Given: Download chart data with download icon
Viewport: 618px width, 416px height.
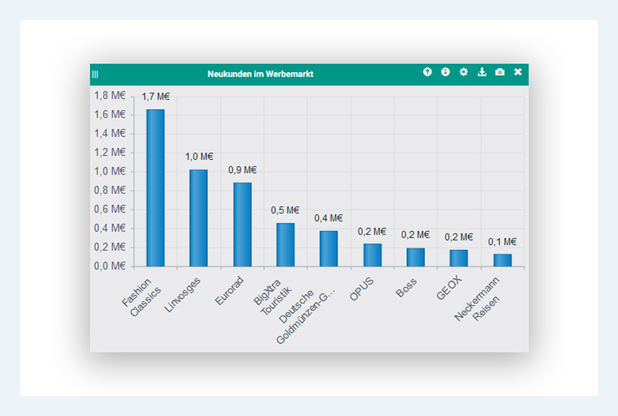Looking at the screenshot, I should (x=482, y=72).
